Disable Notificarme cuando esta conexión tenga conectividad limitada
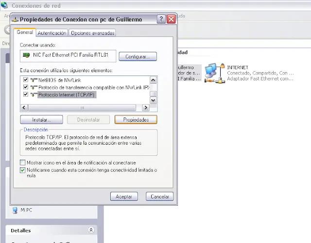 point(23,170)
